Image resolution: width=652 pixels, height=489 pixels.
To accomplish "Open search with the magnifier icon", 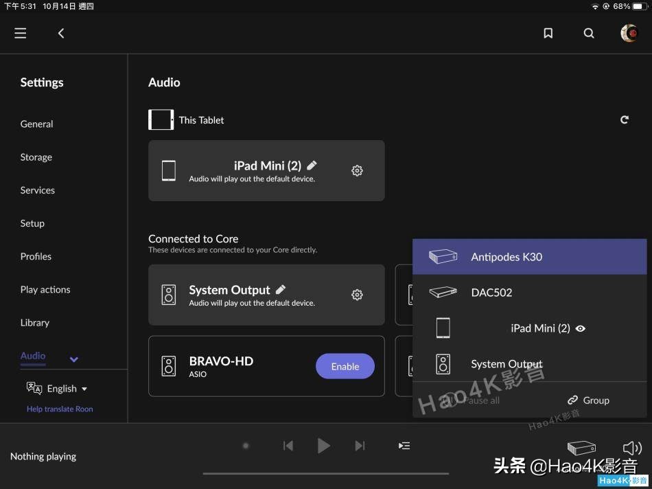I will coord(589,32).
